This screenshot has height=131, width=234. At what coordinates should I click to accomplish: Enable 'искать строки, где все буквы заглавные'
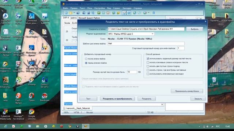(148, 70)
